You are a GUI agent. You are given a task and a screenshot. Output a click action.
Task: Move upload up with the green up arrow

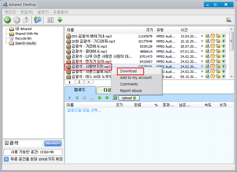click(100, 98)
